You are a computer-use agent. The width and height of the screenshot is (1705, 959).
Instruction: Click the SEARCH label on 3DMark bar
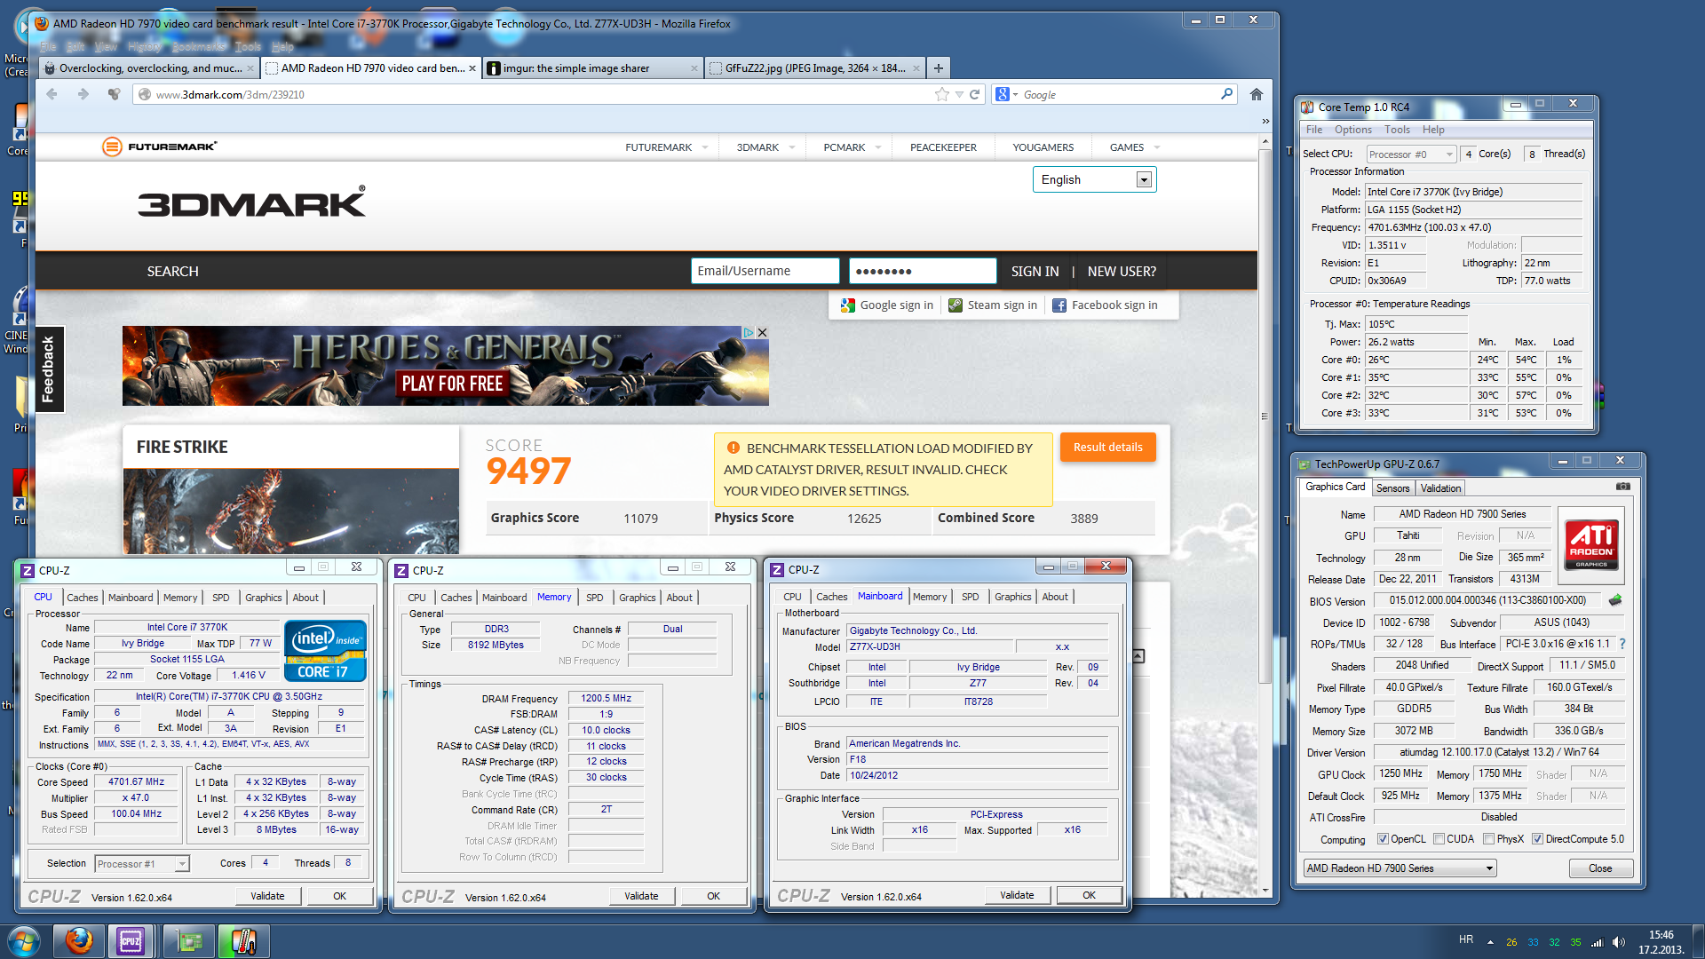coord(172,272)
